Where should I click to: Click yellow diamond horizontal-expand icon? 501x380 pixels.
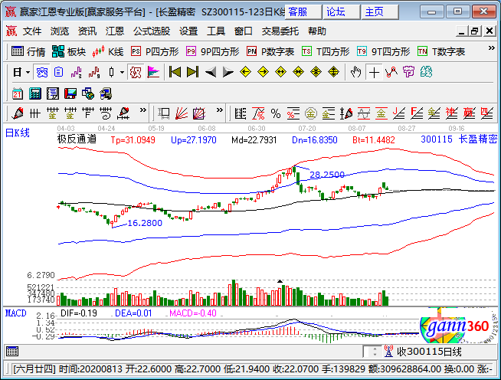(x=280, y=72)
